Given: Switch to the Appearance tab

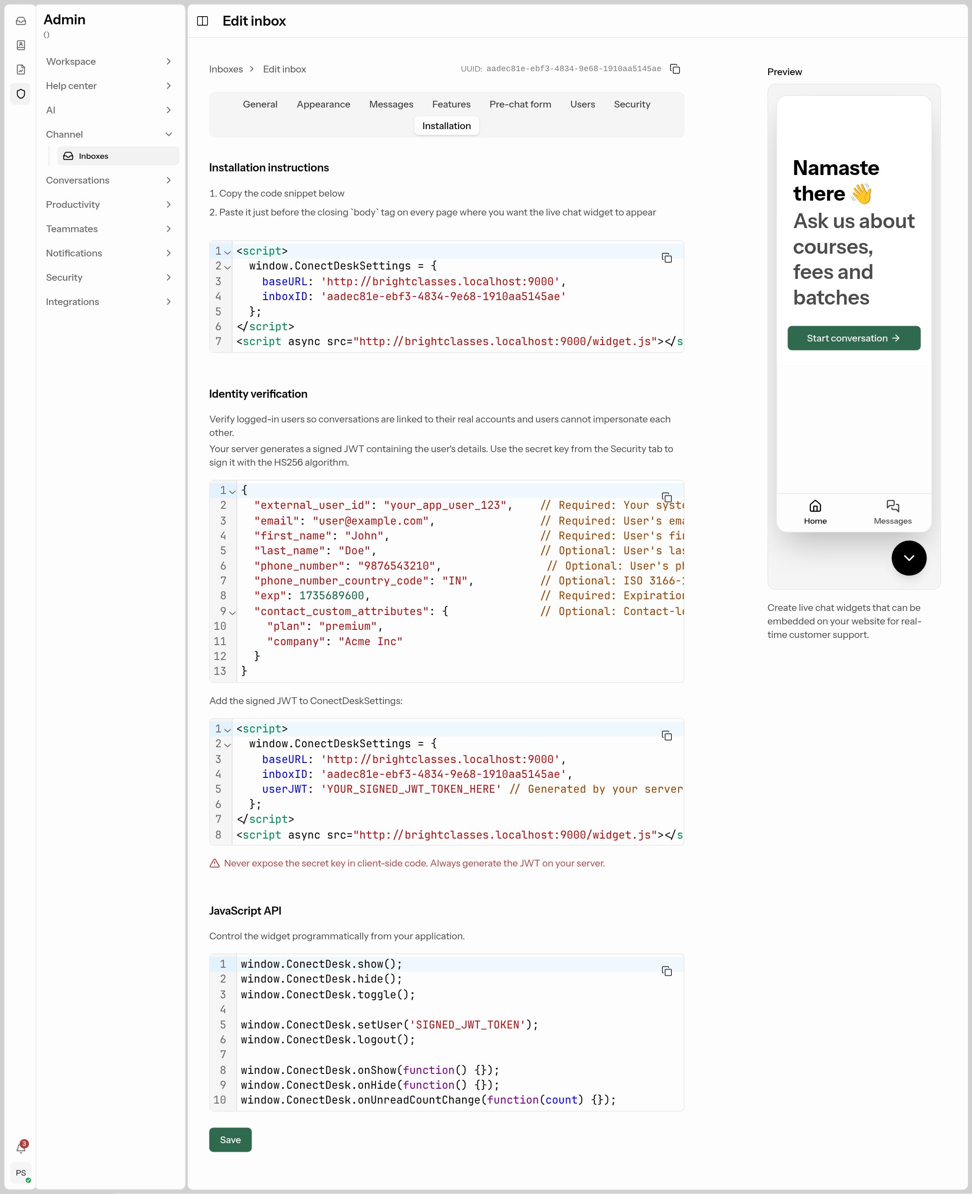Looking at the screenshot, I should point(323,104).
